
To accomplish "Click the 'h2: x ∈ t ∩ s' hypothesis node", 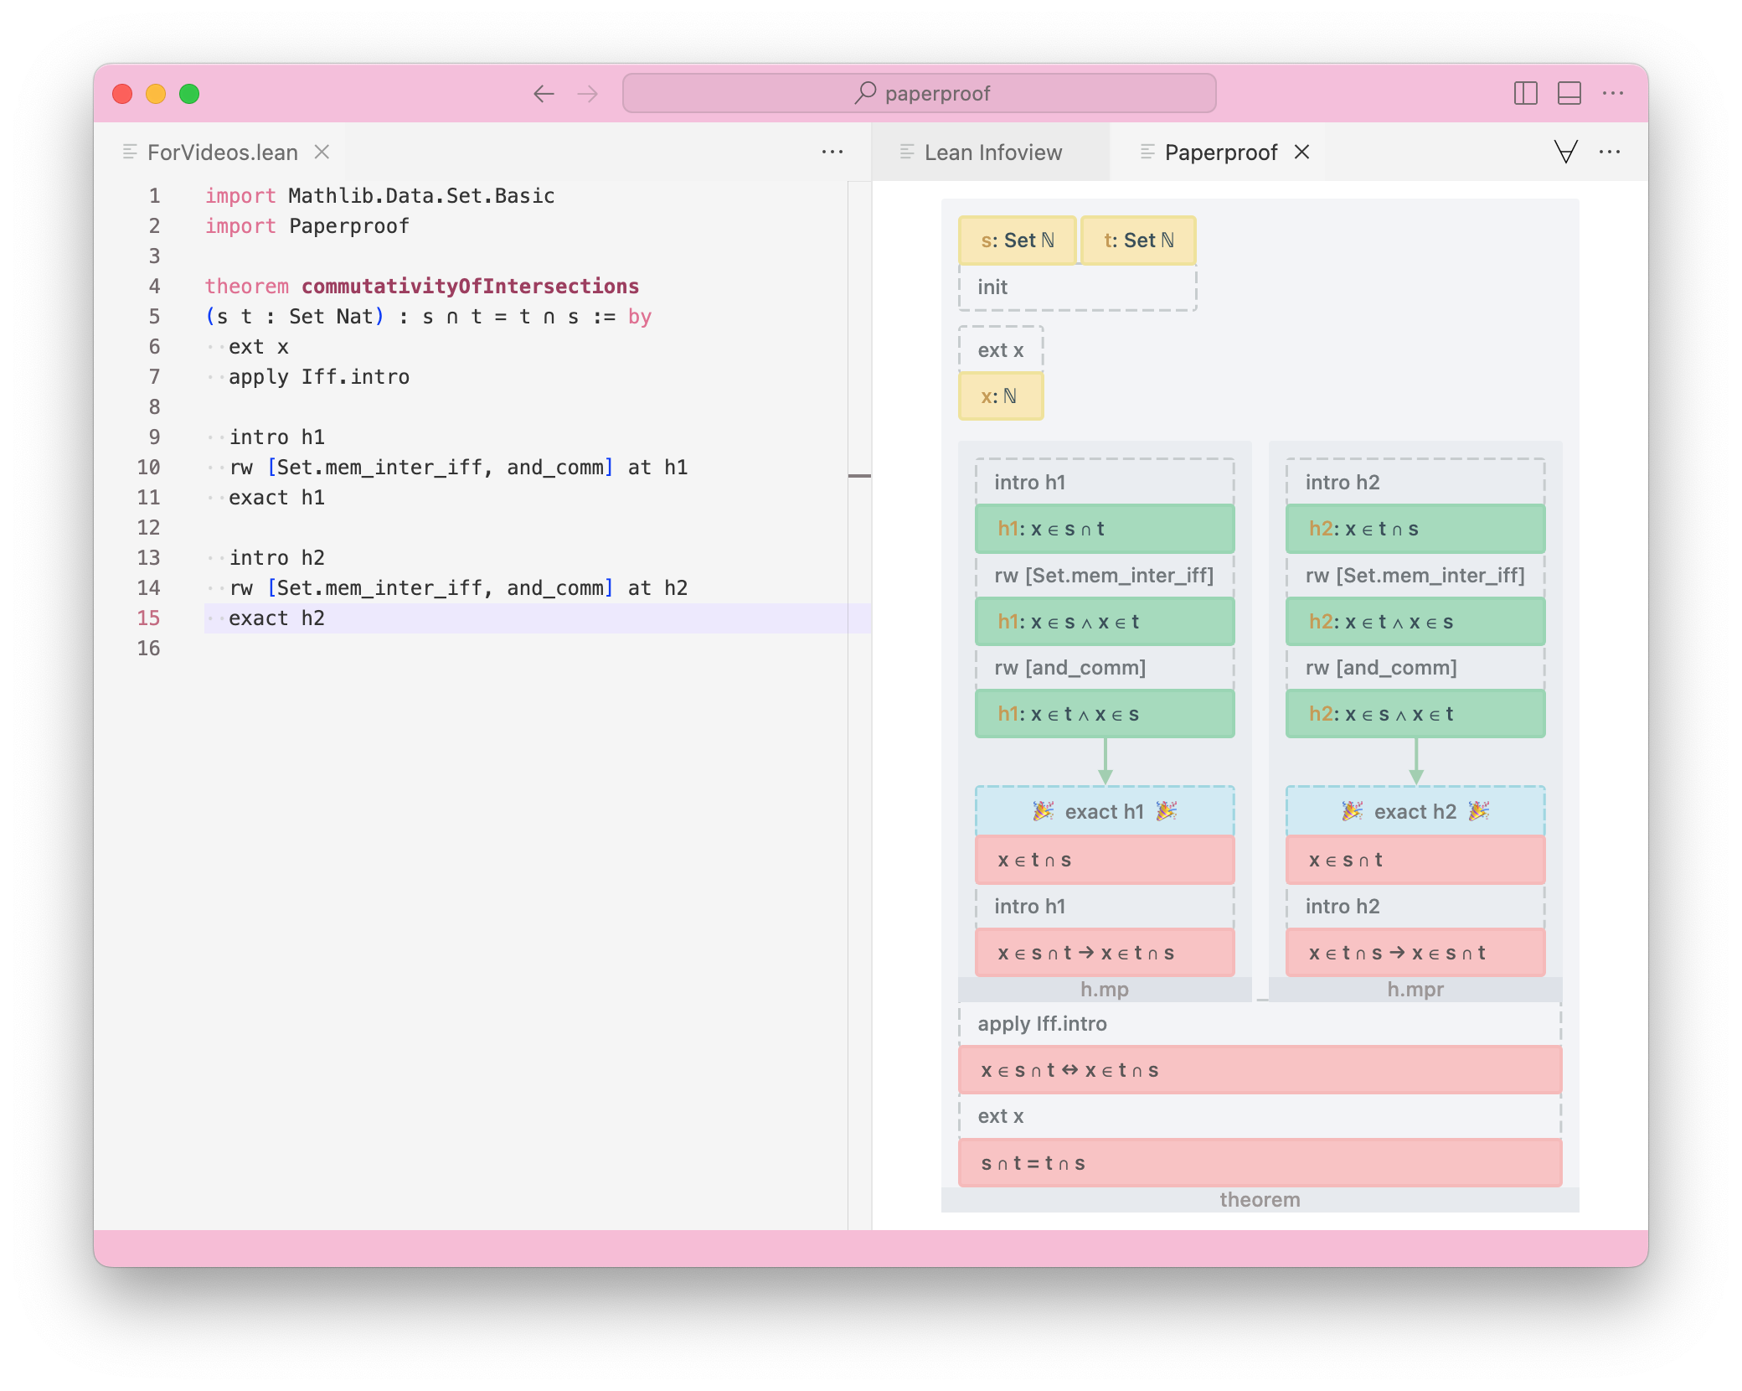I will (x=1415, y=529).
